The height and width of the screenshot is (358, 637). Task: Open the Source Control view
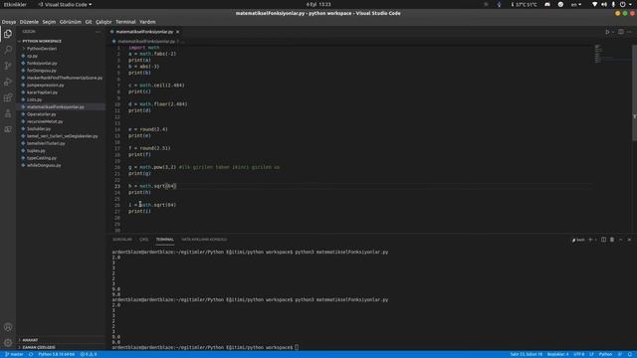click(8, 66)
